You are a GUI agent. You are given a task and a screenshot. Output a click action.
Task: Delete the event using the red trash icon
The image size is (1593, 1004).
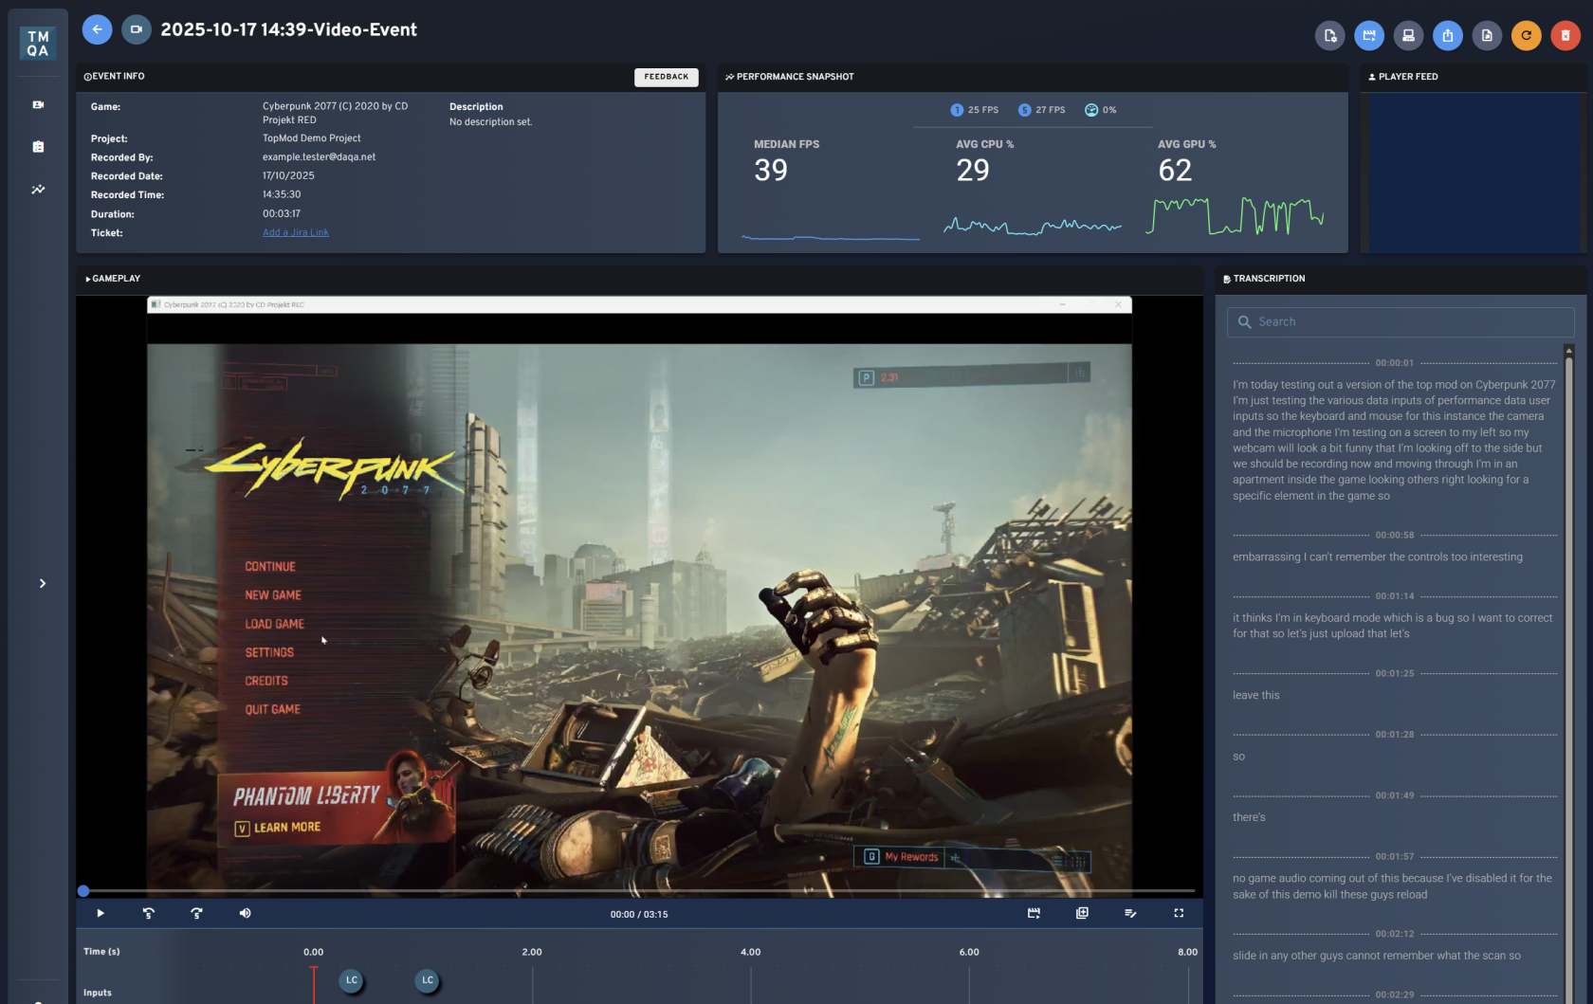(x=1565, y=35)
